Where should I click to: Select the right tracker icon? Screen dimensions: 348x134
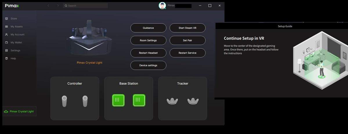click(x=193, y=101)
